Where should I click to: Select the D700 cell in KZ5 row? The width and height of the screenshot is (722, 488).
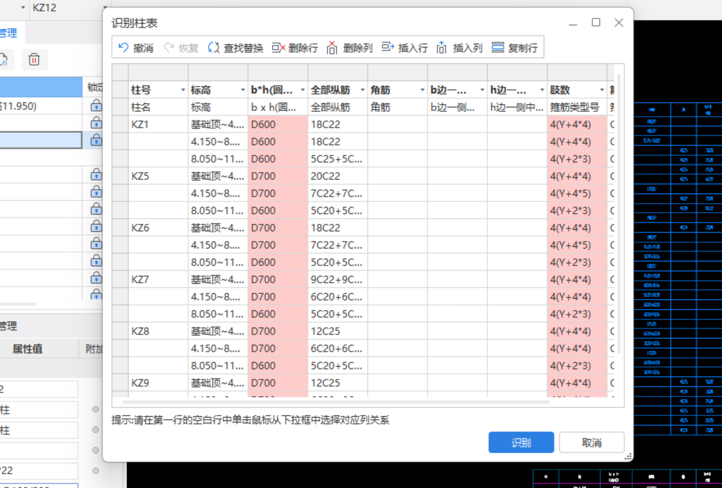(278, 176)
